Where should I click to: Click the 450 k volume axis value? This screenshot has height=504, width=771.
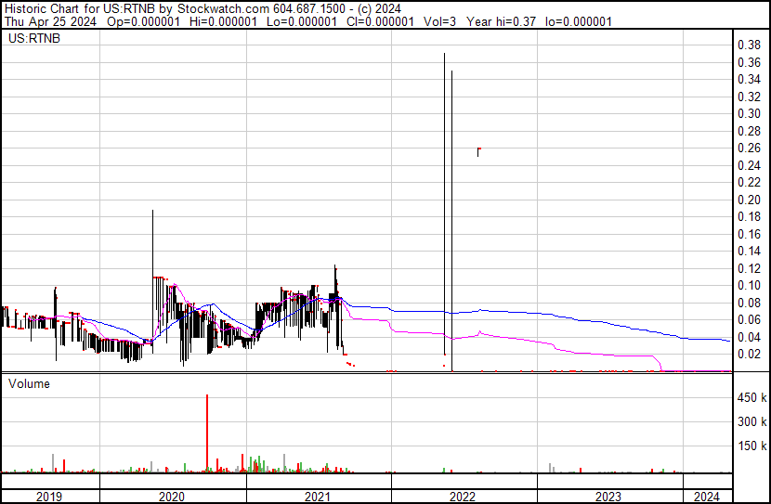751,398
